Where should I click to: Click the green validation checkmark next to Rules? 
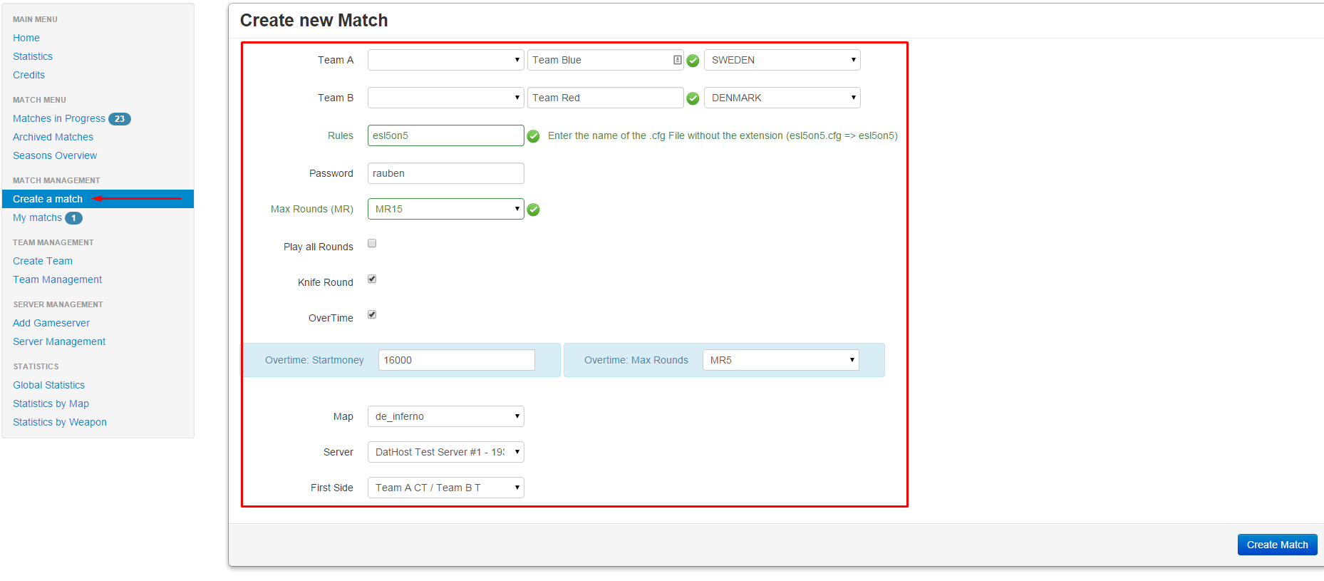[533, 136]
